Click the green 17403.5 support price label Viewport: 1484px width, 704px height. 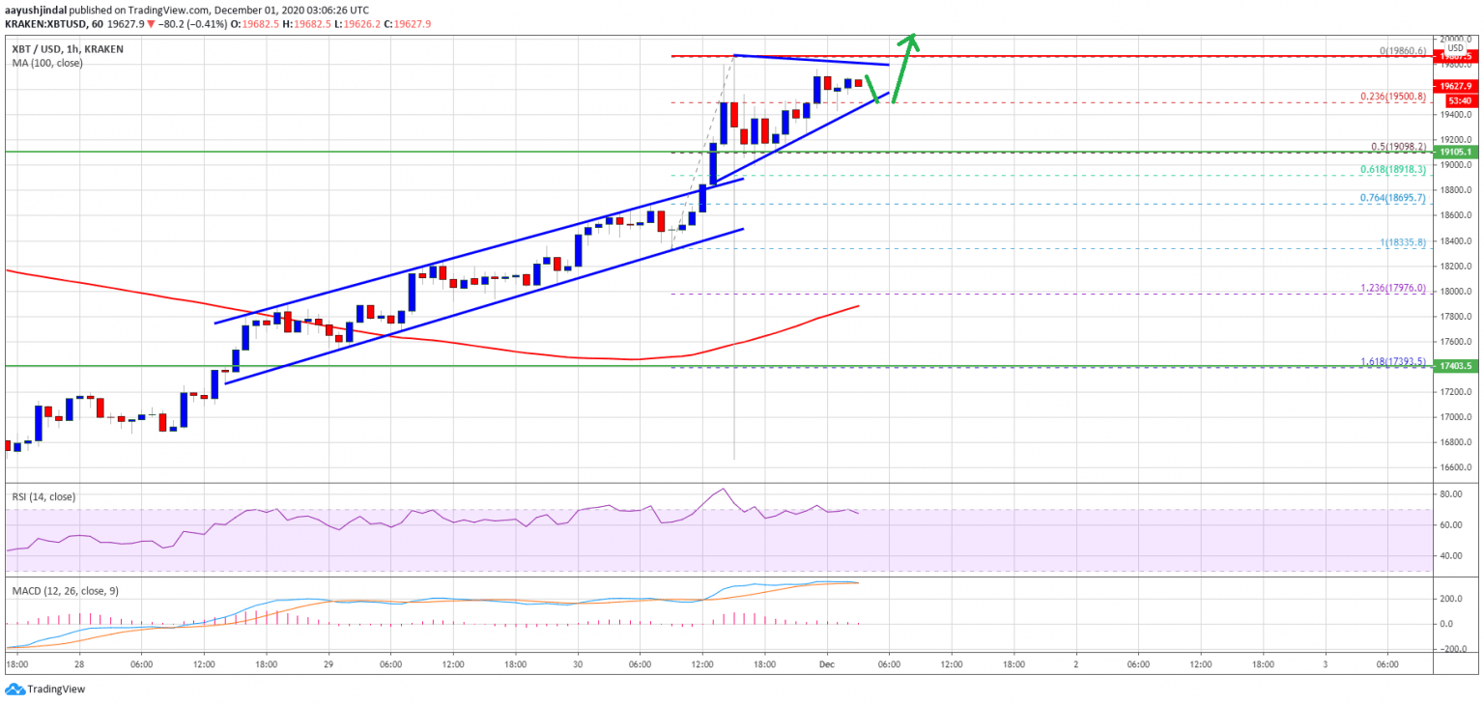1455,366
